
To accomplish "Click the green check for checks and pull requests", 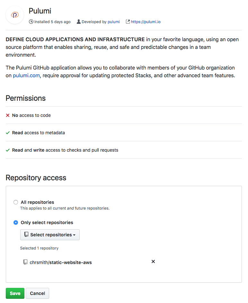I will [8, 150].
